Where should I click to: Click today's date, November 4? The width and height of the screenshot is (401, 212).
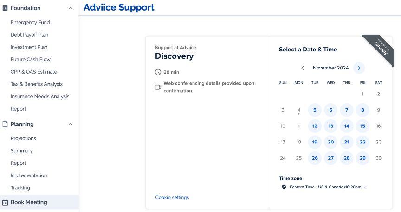[x=299, y=110]
